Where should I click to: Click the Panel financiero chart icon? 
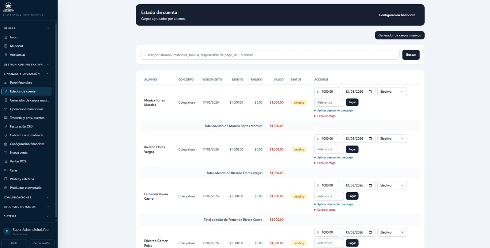(x=6, y=83)
